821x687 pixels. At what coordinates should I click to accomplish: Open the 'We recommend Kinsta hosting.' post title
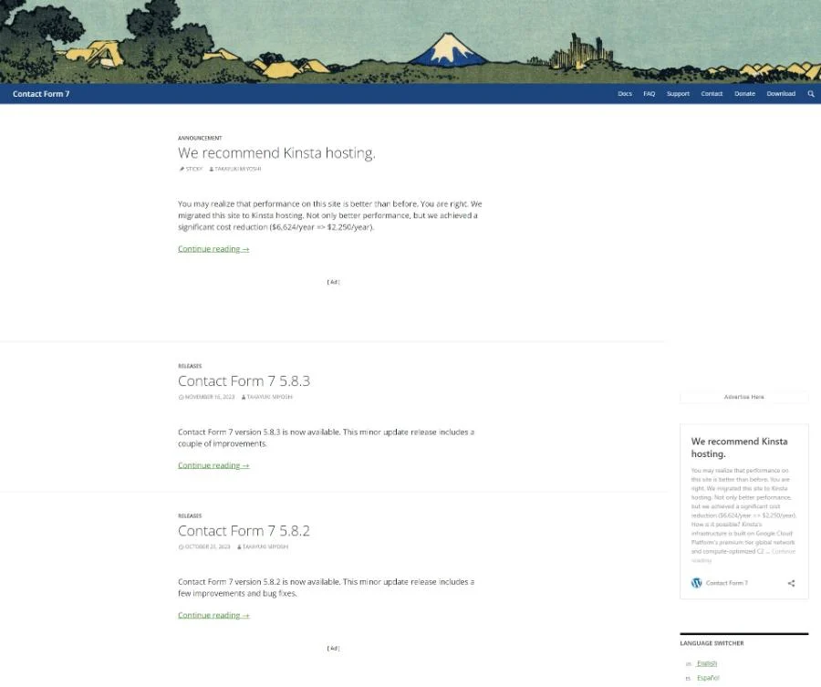tap(276, 153)
